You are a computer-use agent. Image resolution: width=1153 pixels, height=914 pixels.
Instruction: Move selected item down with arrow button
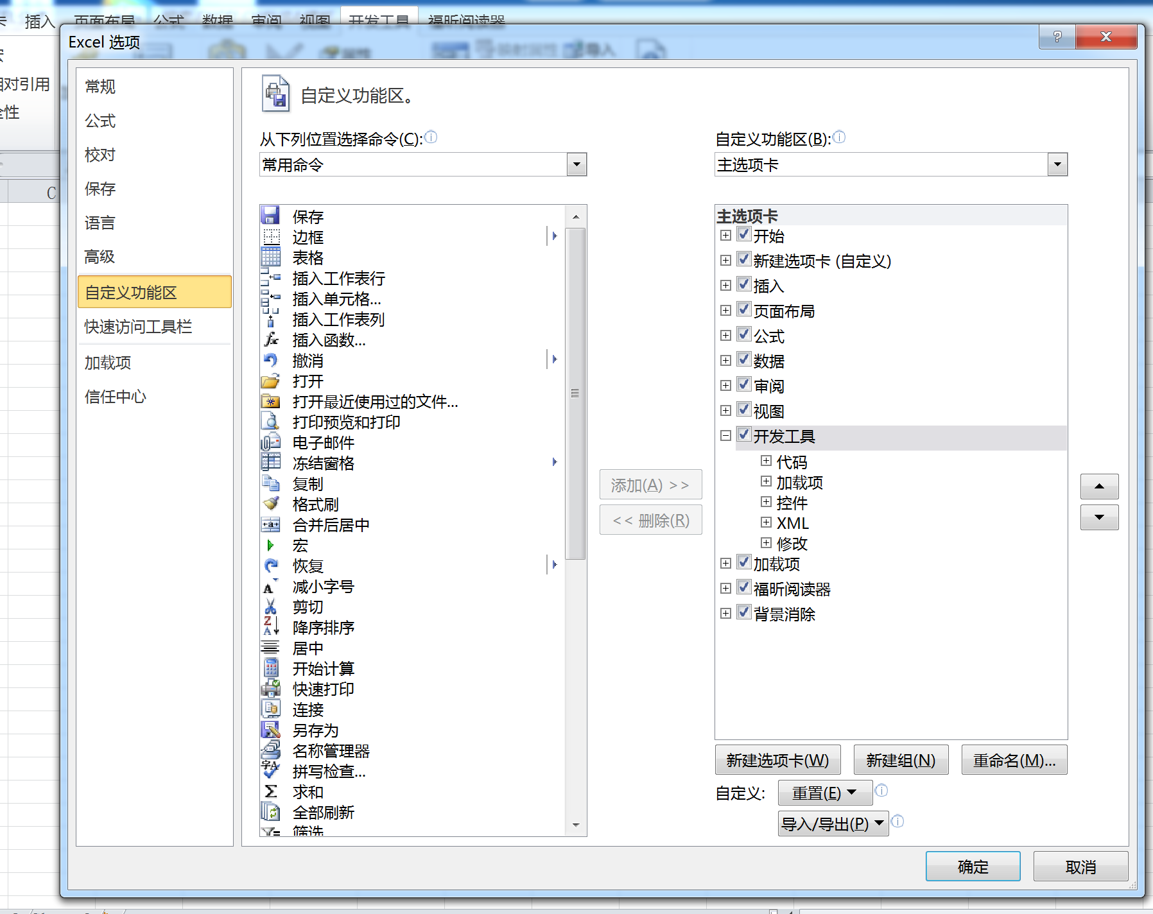[x=1099, y=517]
